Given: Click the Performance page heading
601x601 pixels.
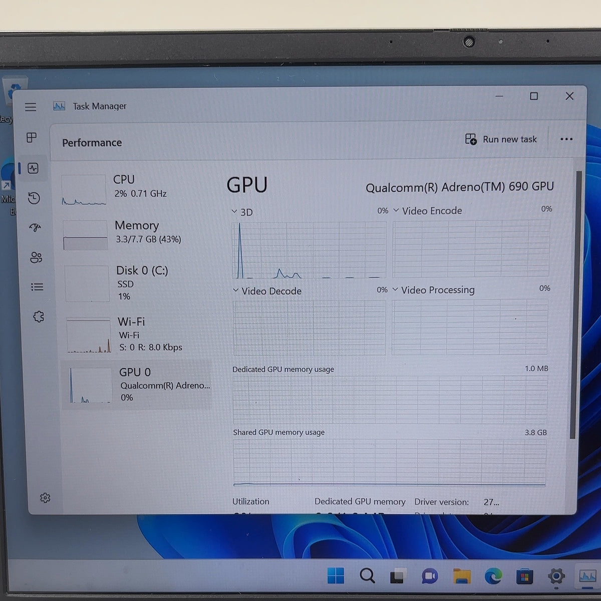Looking at the screenshot, I should [x=92, y=143].
